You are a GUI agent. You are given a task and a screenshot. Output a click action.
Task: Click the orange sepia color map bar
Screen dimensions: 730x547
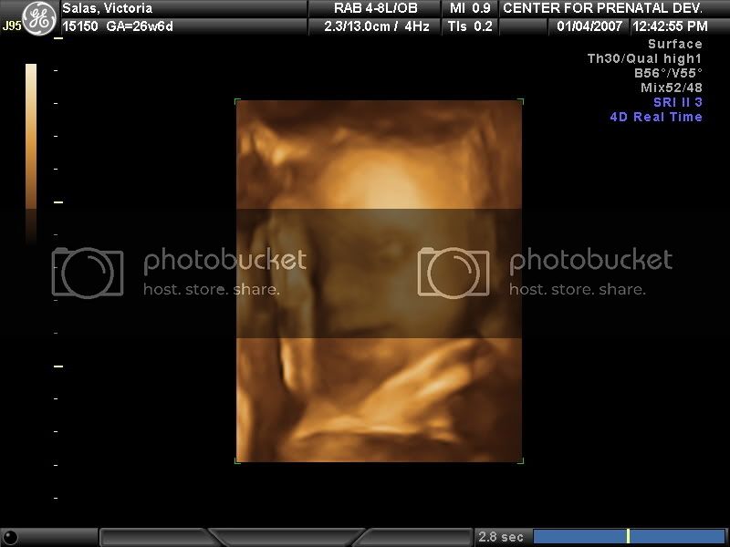(x=31, y=137)
